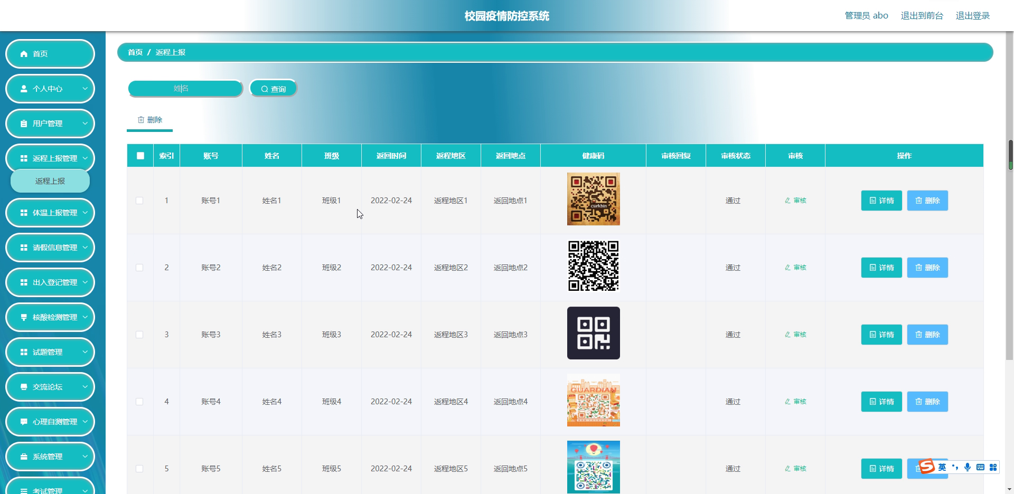Click the trash icon next to 删除 above the table
Screen dimensions: 1014x494
tap(141, 120)
